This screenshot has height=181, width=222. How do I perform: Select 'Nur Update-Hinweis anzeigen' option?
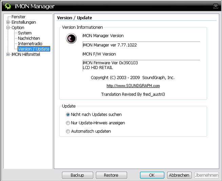click(68, 123)
